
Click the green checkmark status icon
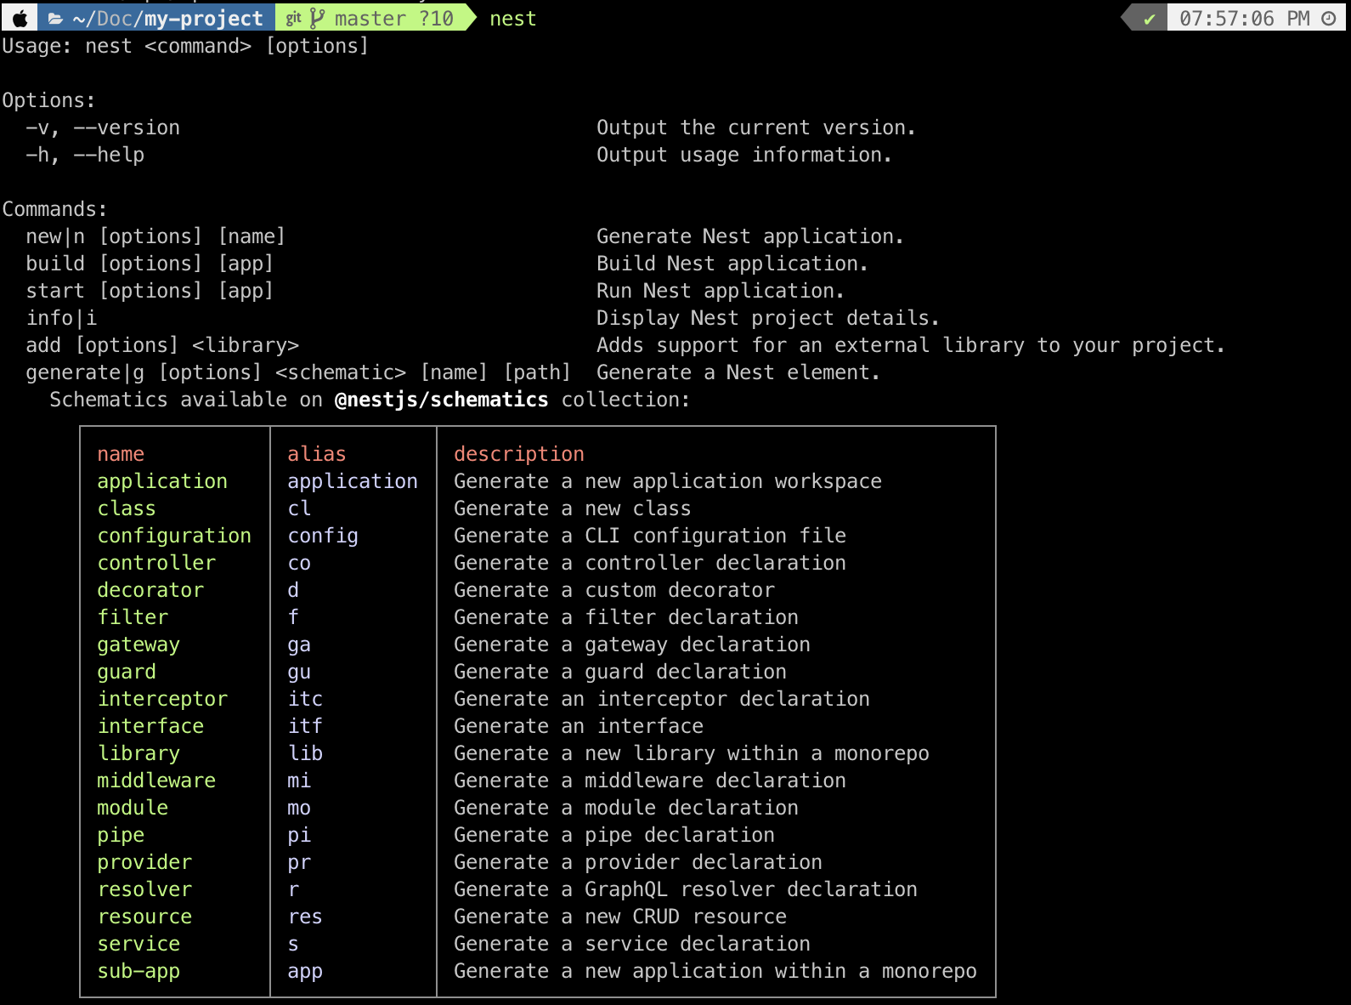tap(1149, 19)
